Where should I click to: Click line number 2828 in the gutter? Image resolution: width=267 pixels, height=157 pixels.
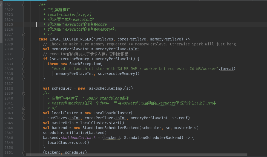pos(9,39)
